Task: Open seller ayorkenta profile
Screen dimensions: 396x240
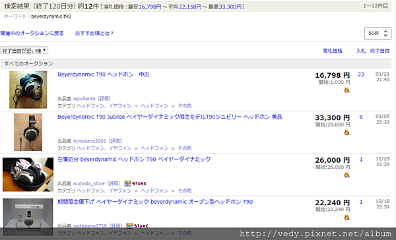Action: [x=84, y=99]
